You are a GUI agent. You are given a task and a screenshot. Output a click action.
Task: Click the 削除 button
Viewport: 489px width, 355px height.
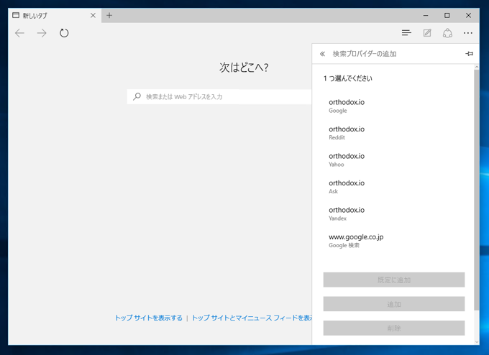394,328
